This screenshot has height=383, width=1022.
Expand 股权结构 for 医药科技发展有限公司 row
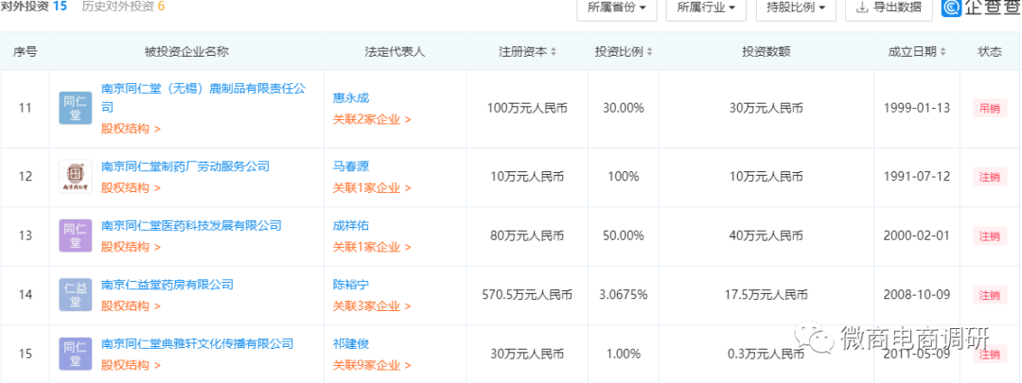[131, 247]
